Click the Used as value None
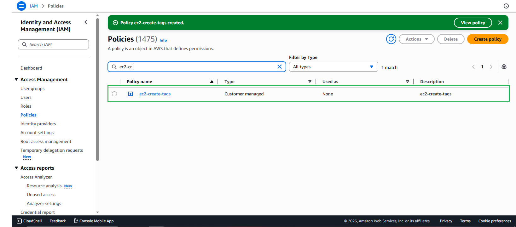The image size is (516, 227). (x=328, y=94)
